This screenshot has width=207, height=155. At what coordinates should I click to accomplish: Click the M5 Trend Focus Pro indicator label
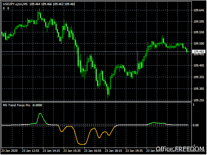[x=16, y=105]
